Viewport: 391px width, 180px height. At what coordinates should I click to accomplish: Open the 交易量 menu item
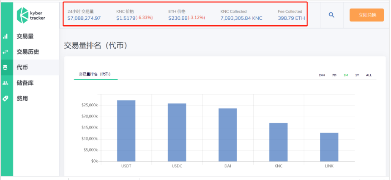[x=25, y=37]
